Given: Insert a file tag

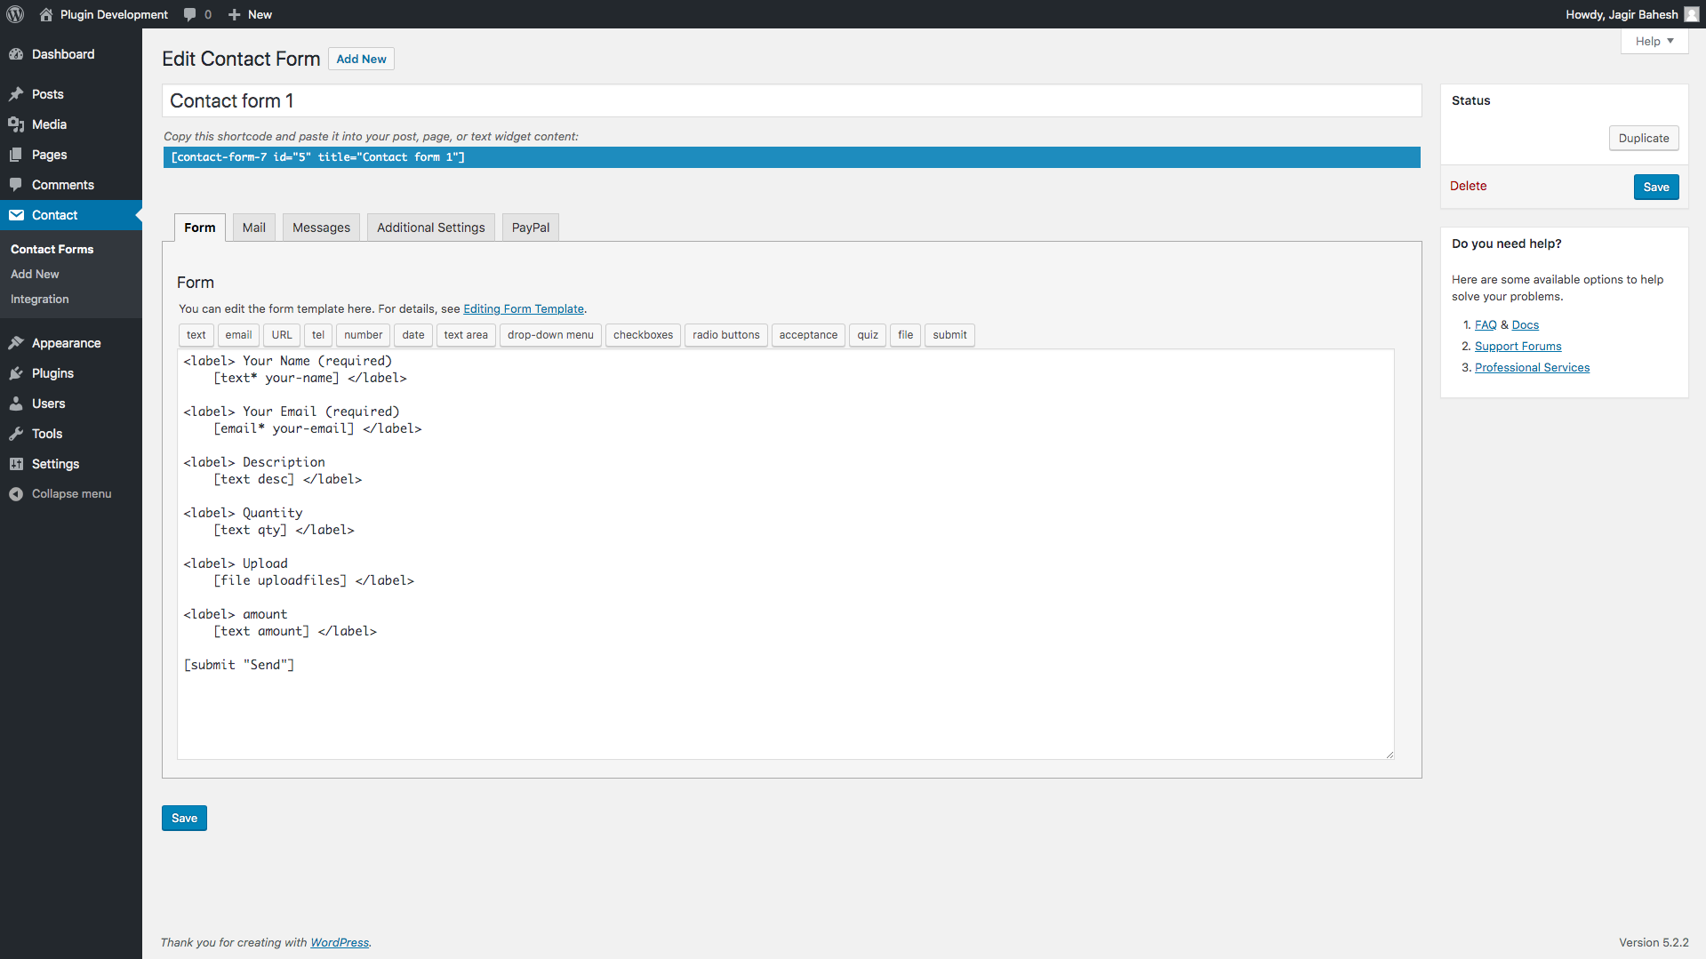Looking at the screenshot, I should point(905,335).
